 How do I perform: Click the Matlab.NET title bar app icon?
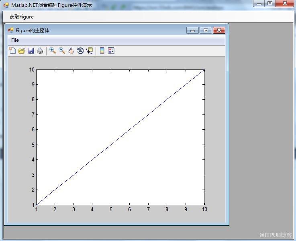6,5
